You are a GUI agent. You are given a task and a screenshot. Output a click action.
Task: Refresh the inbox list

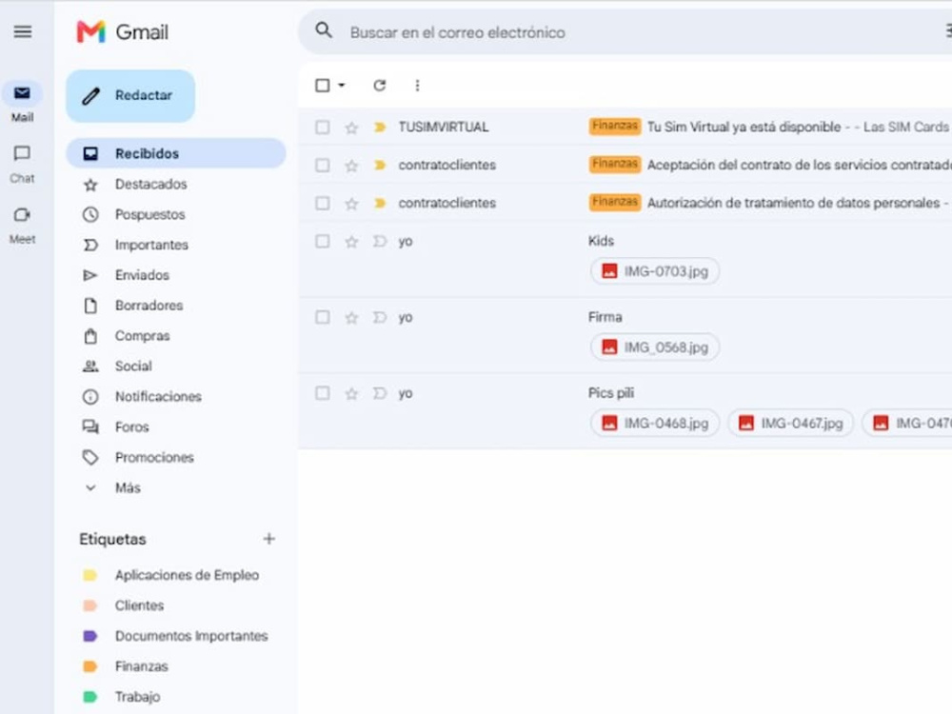(380, 86)
